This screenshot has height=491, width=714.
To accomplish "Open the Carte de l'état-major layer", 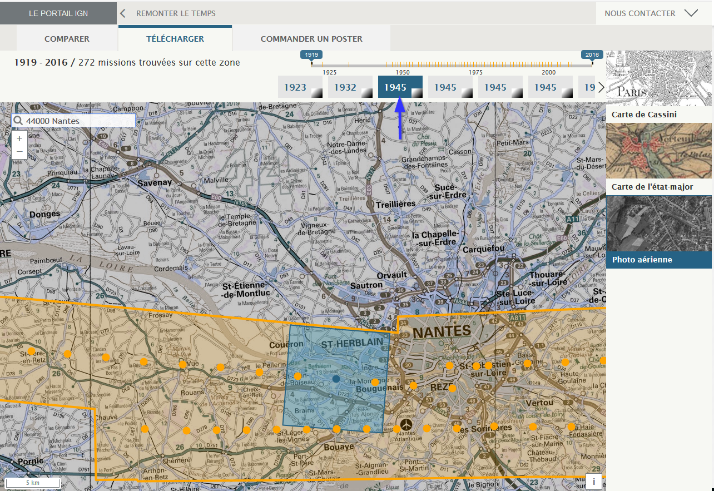I will coord(660,158).
